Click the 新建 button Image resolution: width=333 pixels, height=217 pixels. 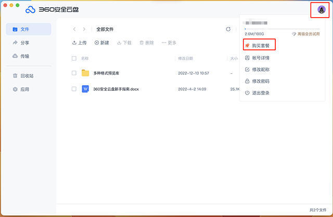pyautogui.click(x=102, y=43)
